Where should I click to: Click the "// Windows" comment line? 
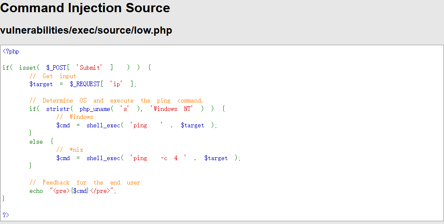click(75, 117)
